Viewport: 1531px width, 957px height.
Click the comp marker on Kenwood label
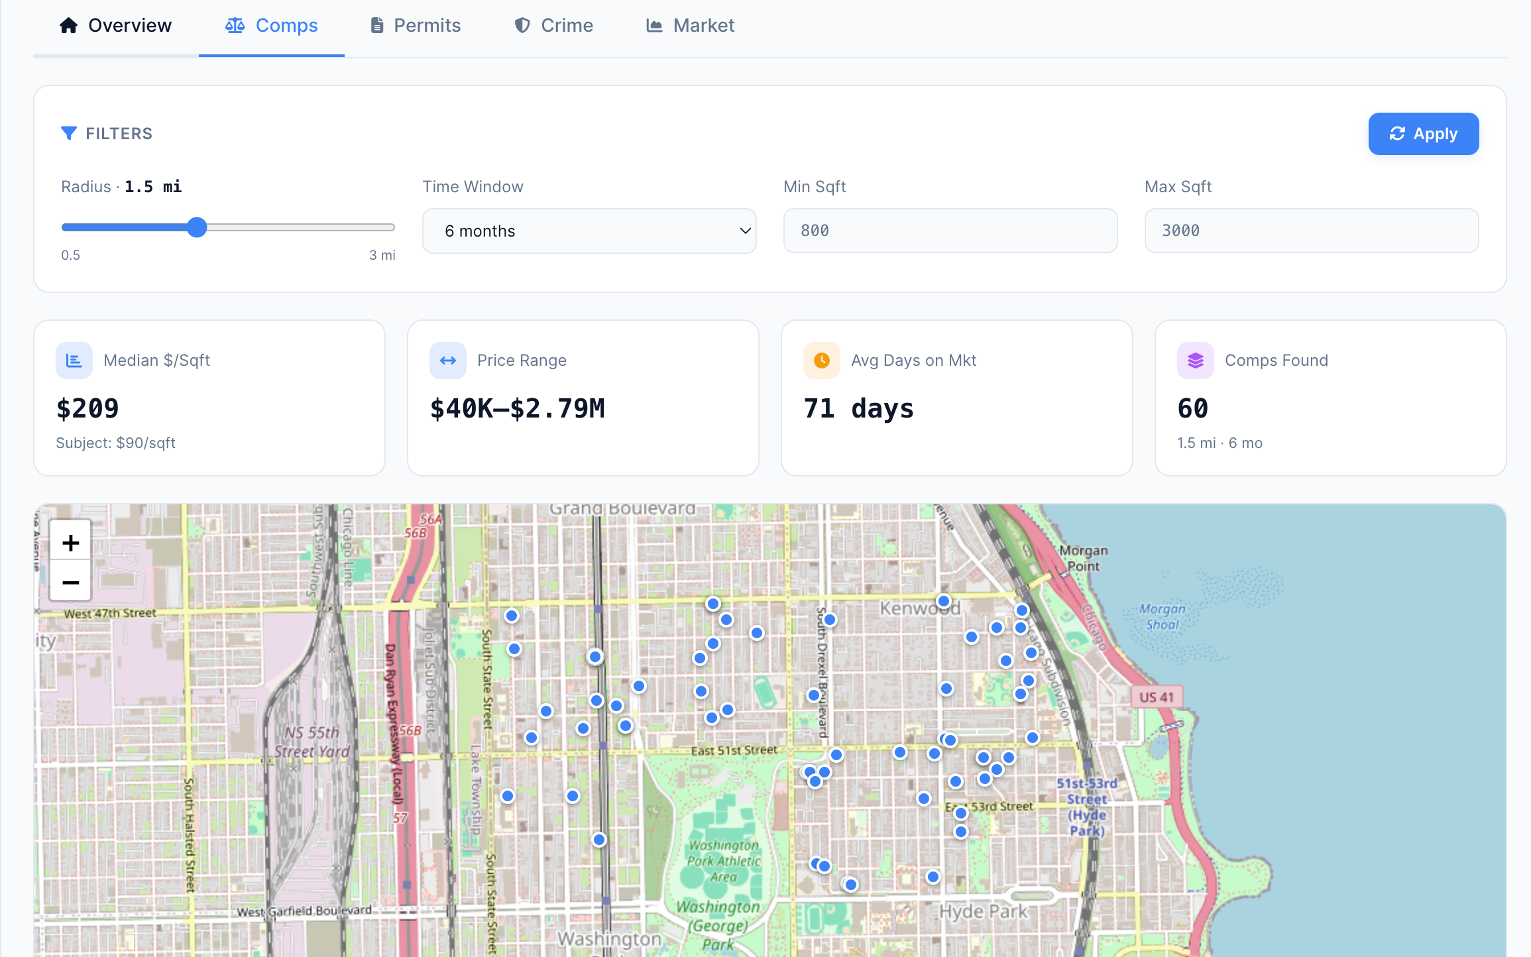(944, 602)
